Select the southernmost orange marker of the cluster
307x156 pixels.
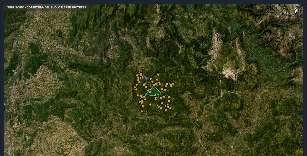click(x=142, y=111)
